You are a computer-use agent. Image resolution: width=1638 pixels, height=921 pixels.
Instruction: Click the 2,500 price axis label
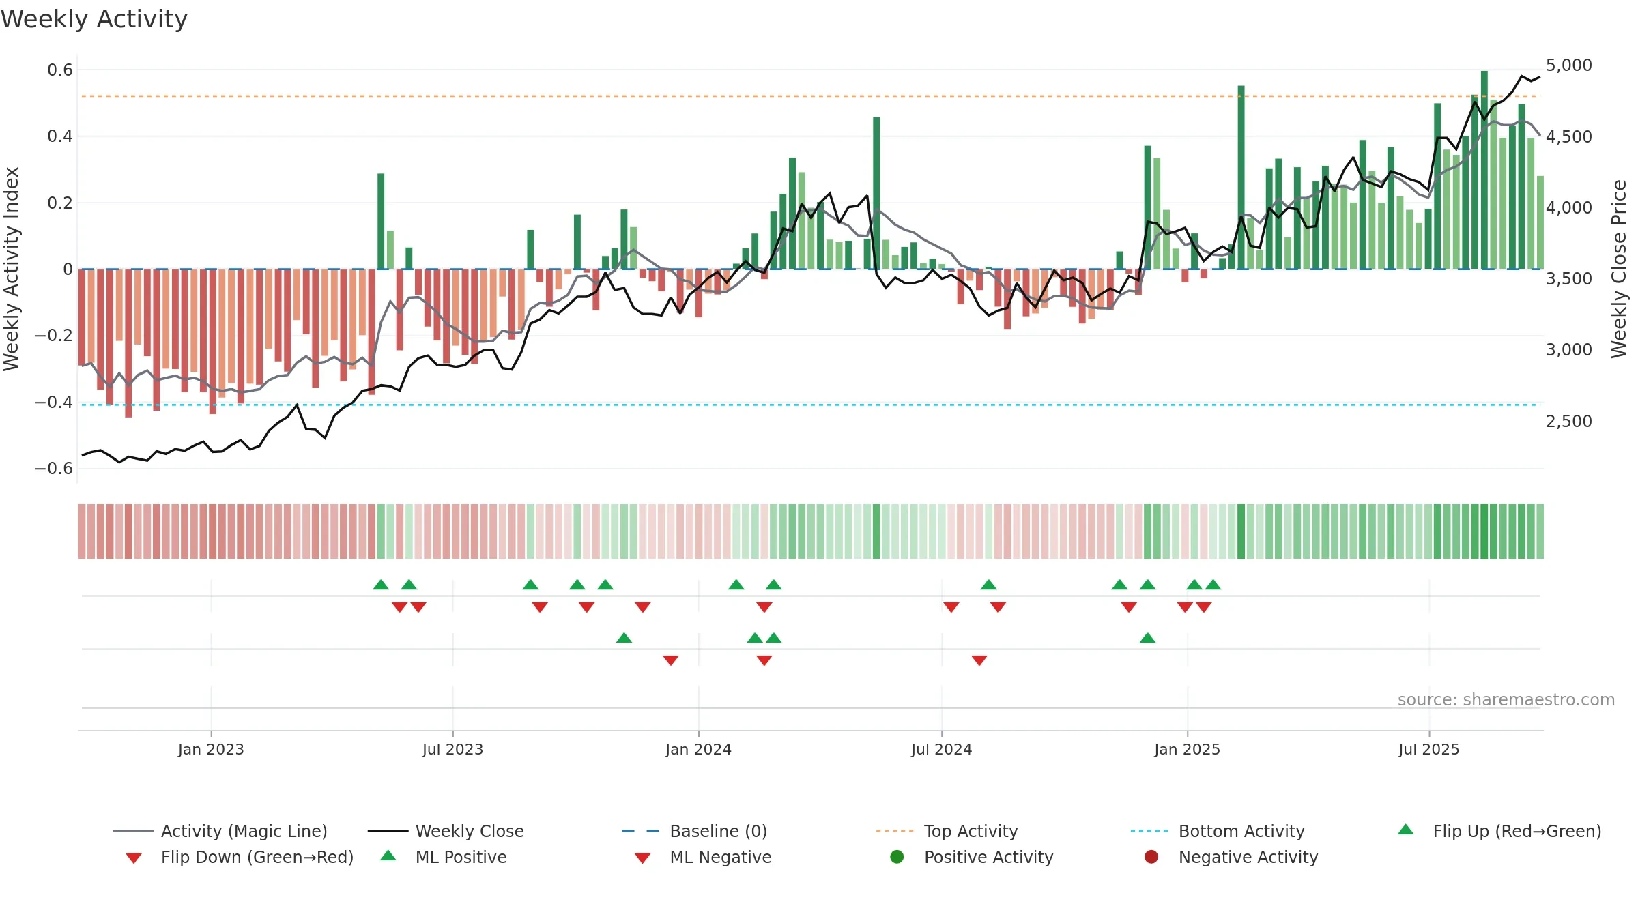pyautogui.click(x=1568, y=421)
